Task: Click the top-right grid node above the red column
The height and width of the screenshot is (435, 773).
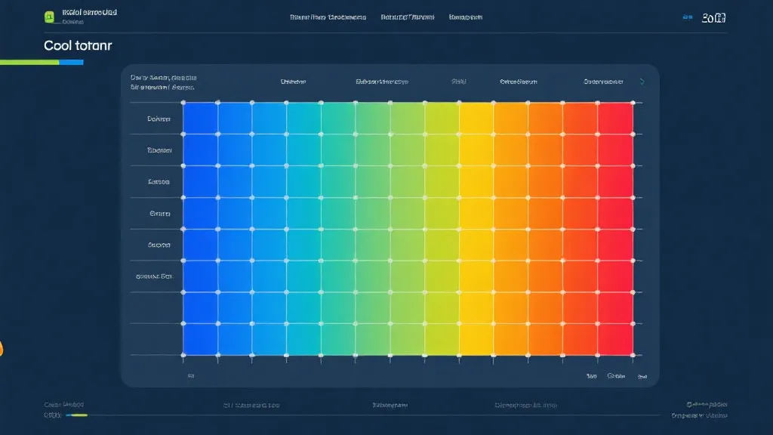Action: [x=633, y=103]
